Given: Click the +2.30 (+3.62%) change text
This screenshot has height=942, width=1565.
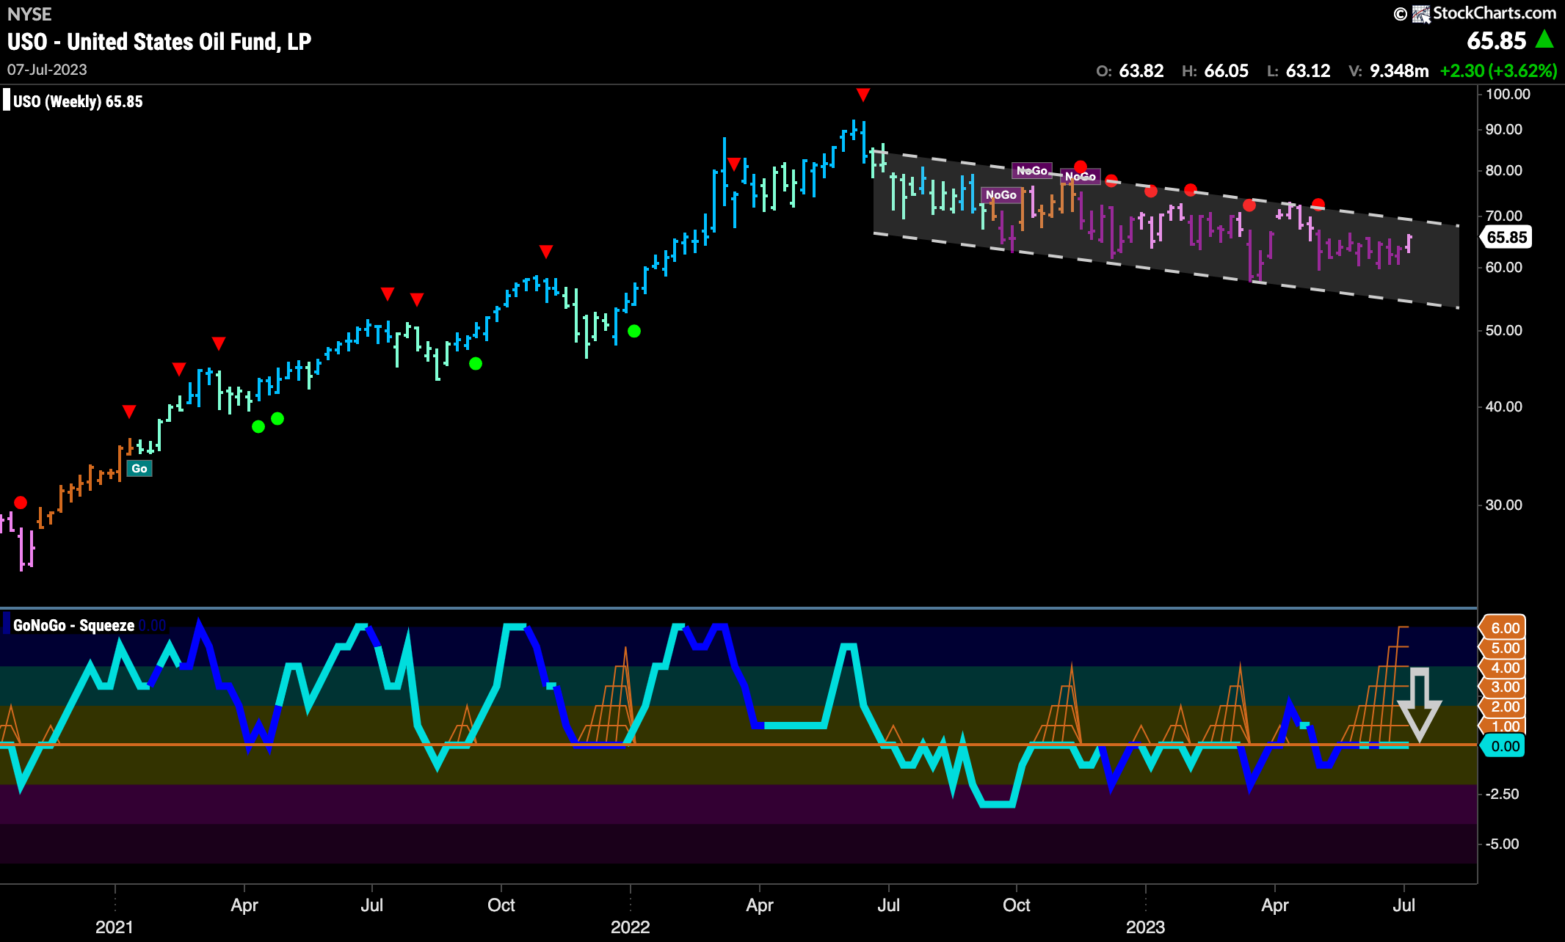Looking at the screenshot, I should [x=1498, y=71].
